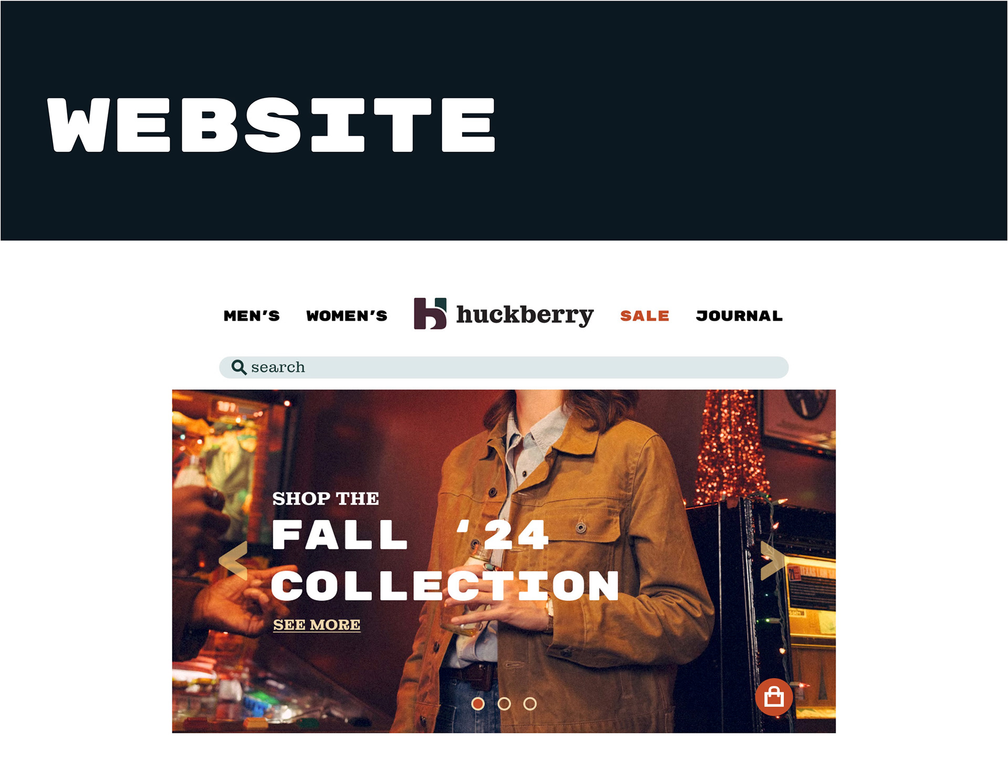Click the WEBSITE heading title
The height and width of the screenshot is (779, 1008).
(271, 125)
